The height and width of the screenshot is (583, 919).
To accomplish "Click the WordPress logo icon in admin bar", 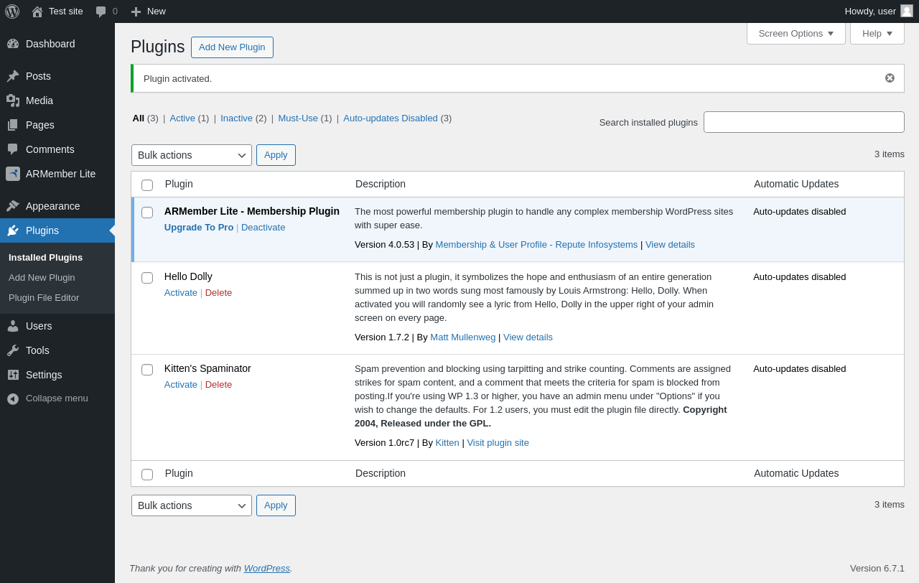I will click(12, 11).
